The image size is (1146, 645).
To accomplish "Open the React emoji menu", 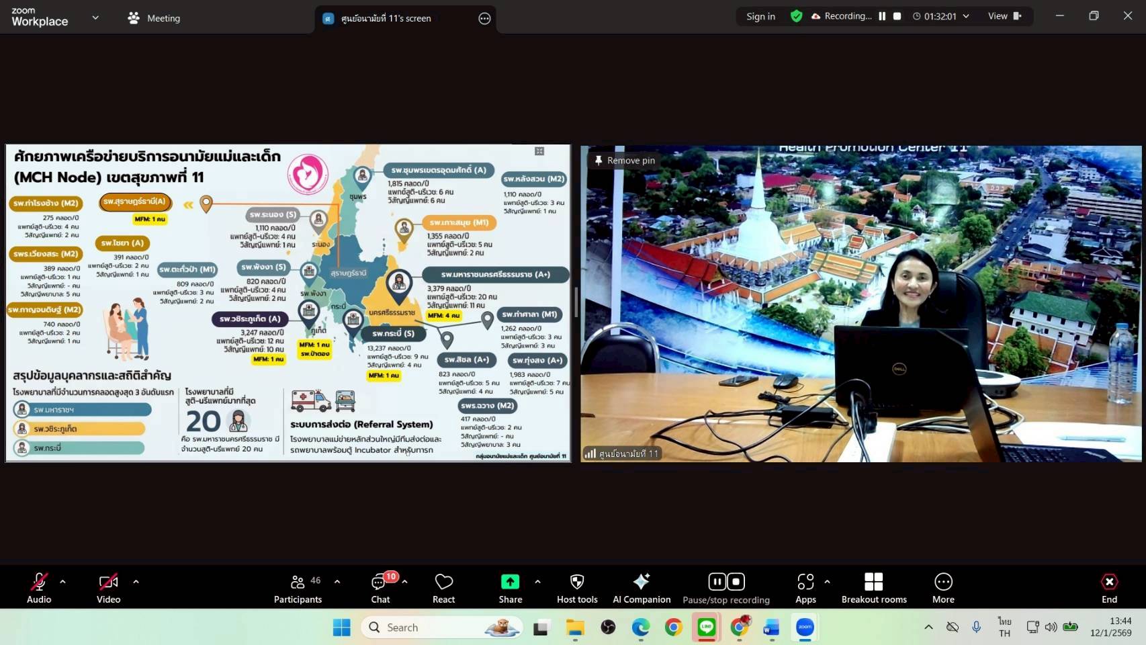I will (x=443, y=588).
